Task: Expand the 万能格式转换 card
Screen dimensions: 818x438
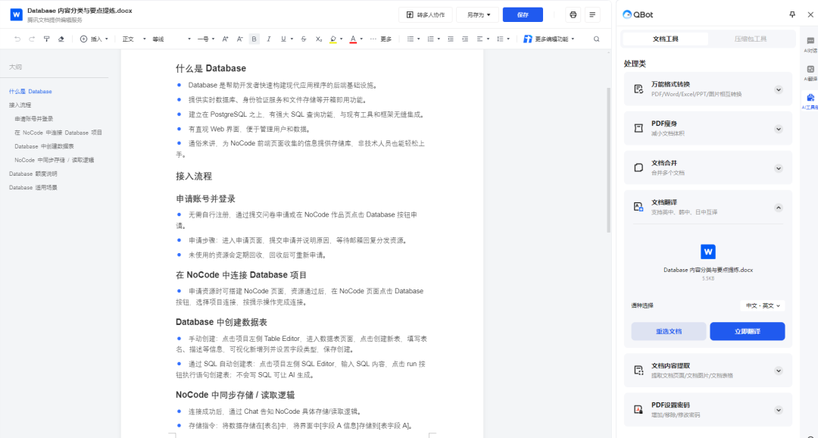Action: coord(779,89)
